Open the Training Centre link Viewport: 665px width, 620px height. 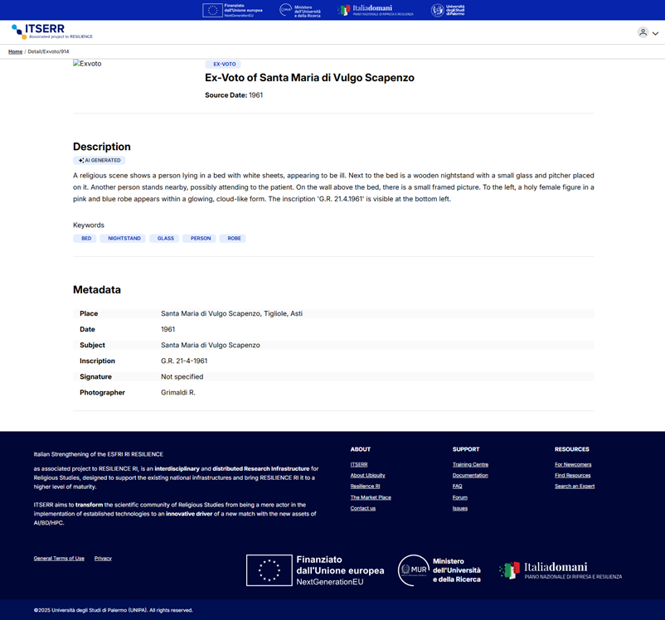click(x=470, y=465)
